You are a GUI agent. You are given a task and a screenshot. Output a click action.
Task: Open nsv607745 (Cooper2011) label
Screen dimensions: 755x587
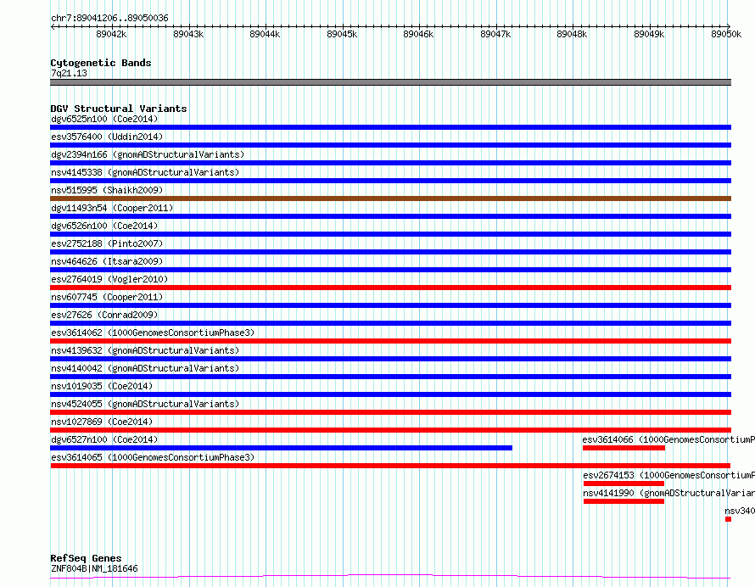[x=107, y=297]
